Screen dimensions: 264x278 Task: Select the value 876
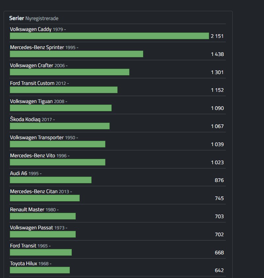coord(219,180)
